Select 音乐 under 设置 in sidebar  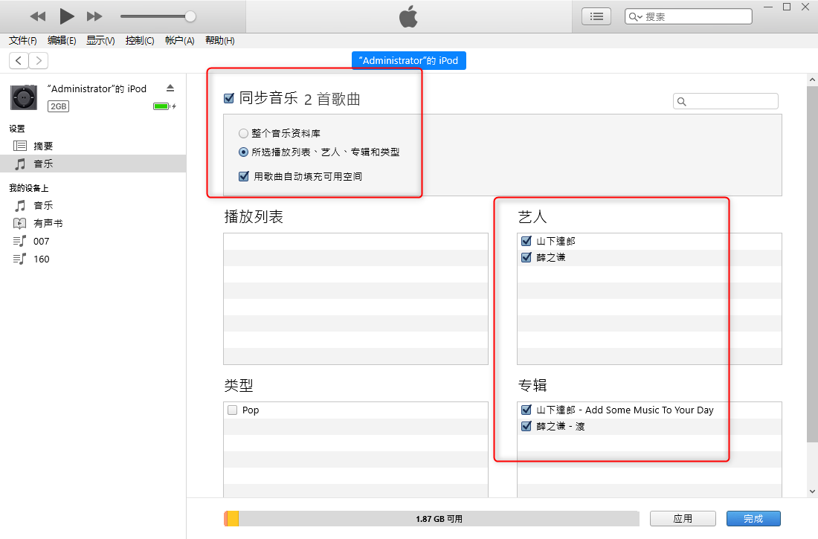(93, 164)
